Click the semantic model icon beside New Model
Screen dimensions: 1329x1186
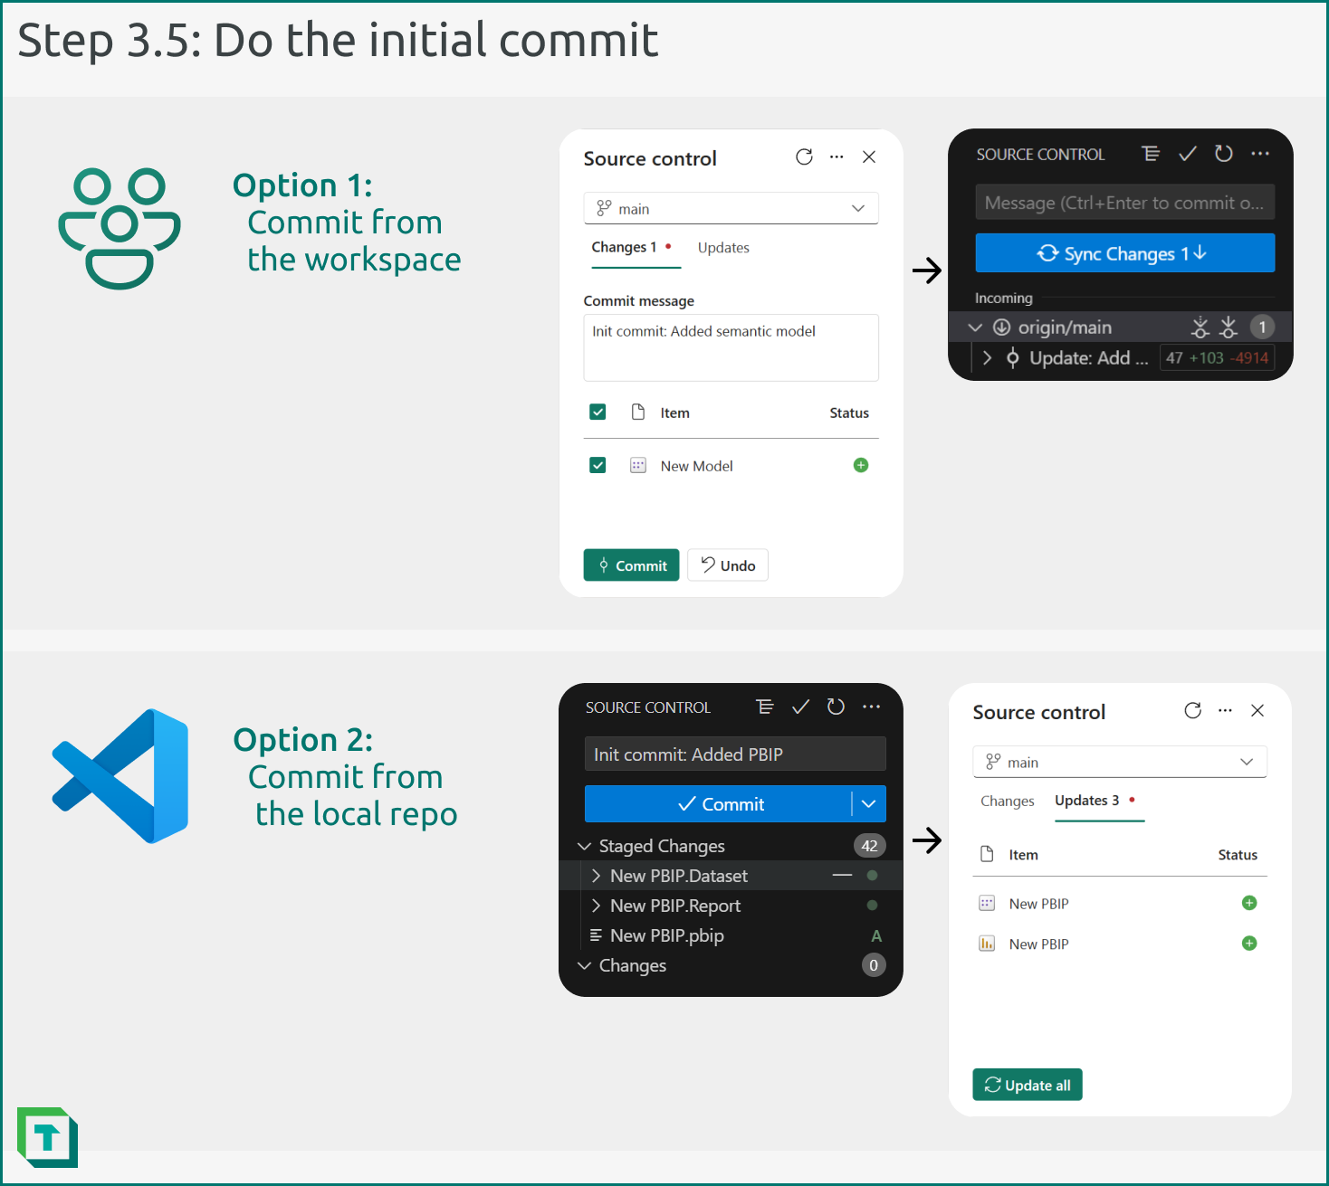(638, 465)
